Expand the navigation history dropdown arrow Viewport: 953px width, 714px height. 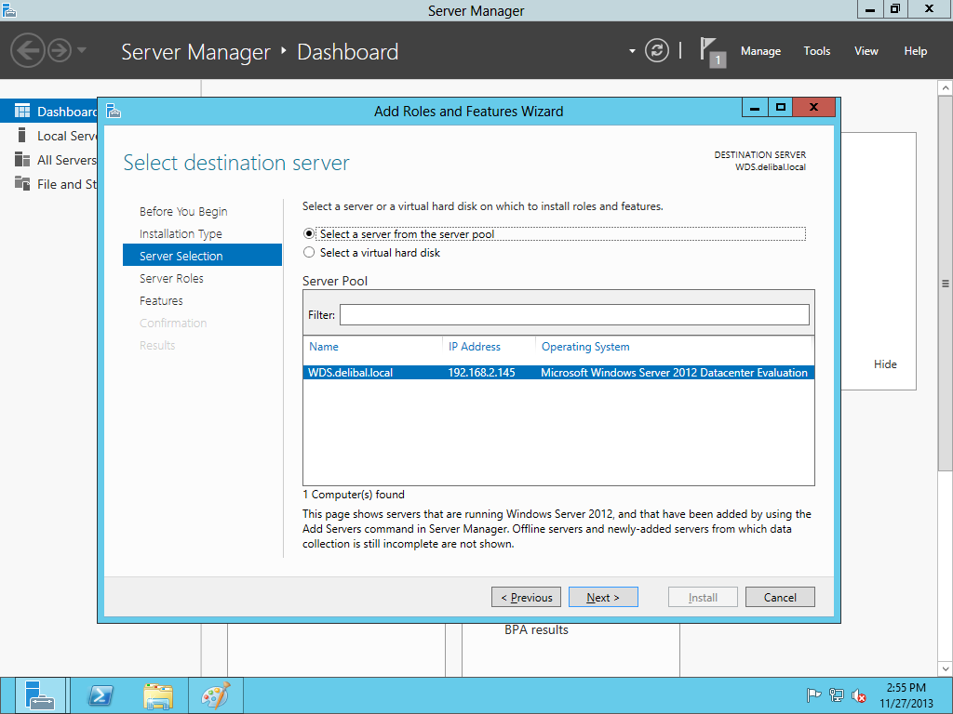click(82, 50)
